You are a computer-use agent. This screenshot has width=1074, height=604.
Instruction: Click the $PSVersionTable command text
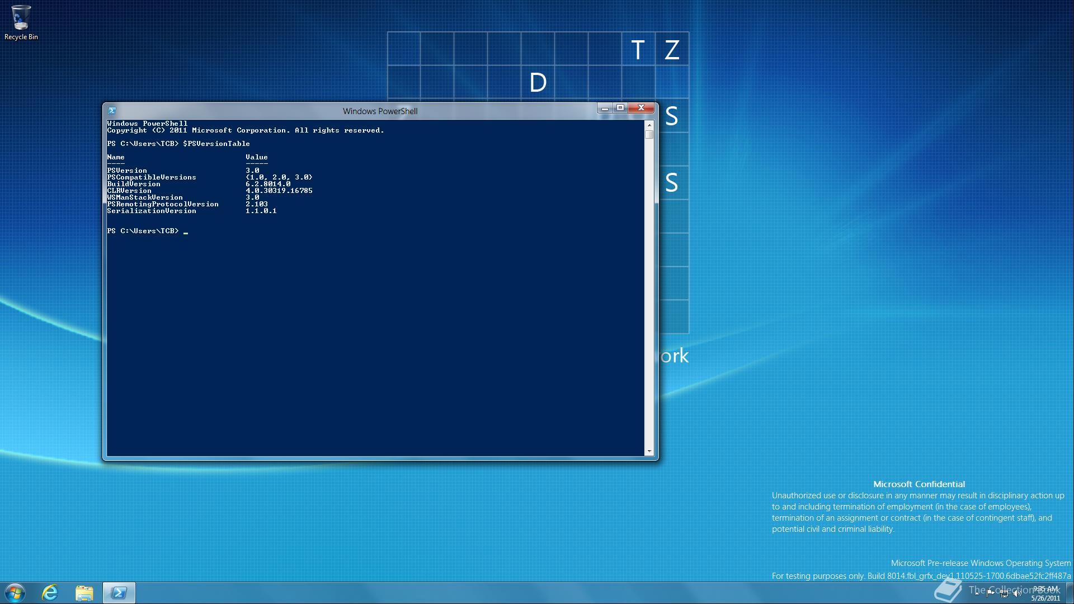tap(216, 144)
